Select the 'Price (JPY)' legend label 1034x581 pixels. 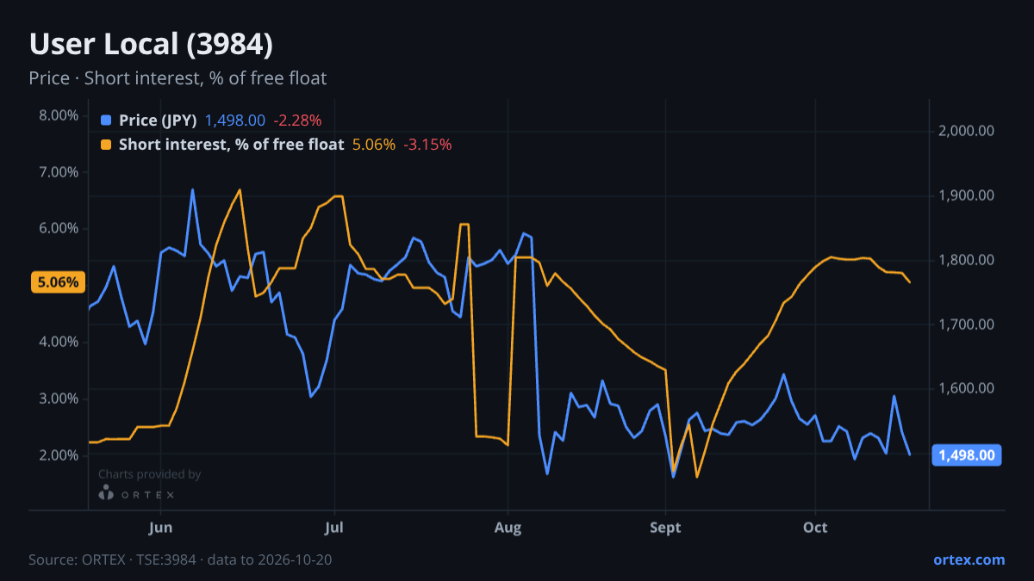(x=158, y=121)
